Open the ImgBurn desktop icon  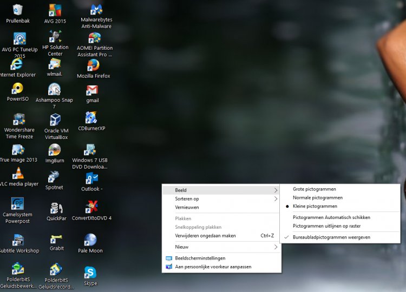click(x=55, y=150)
